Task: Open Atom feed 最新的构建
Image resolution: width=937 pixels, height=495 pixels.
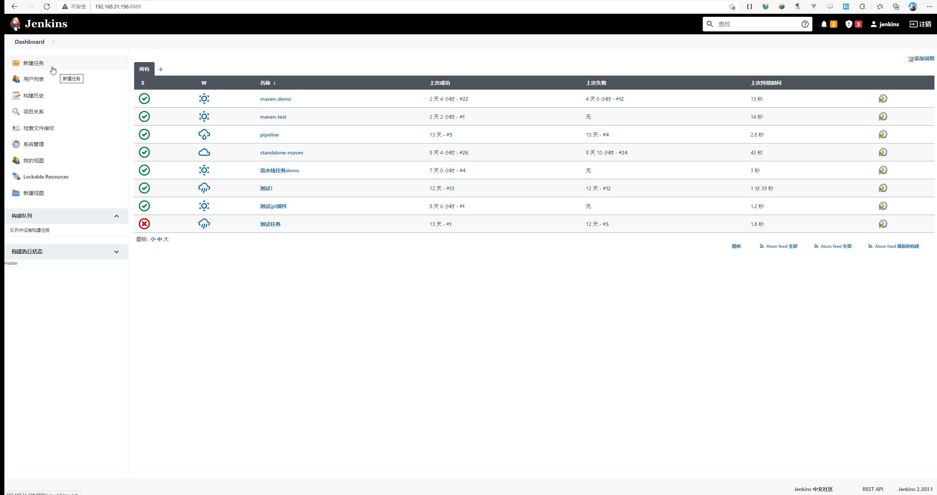Action: pos(894,246)
